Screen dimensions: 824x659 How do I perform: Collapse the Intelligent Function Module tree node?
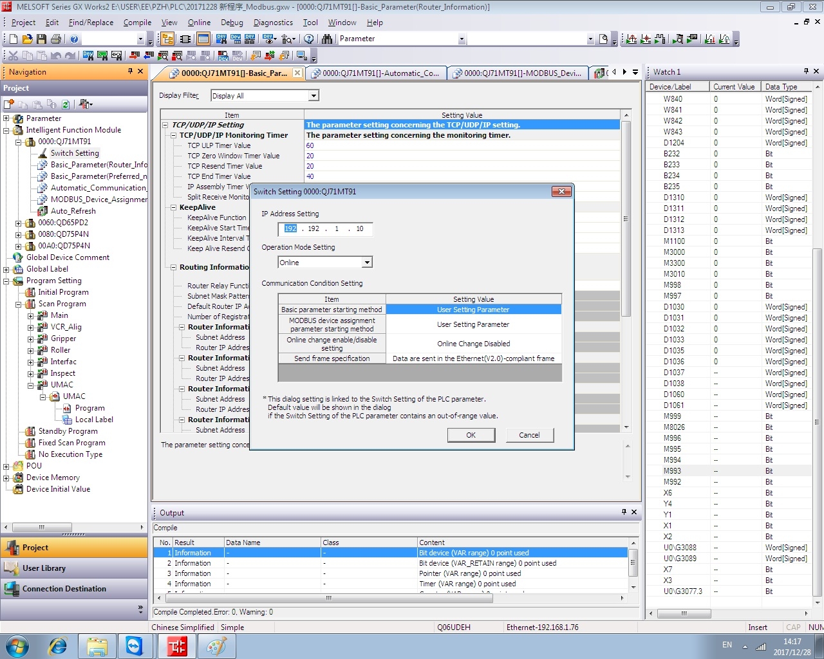(6, 130)
